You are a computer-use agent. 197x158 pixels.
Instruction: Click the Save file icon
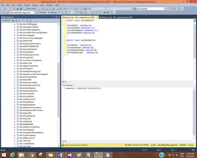pyautogui.click(x=17, y=9)
